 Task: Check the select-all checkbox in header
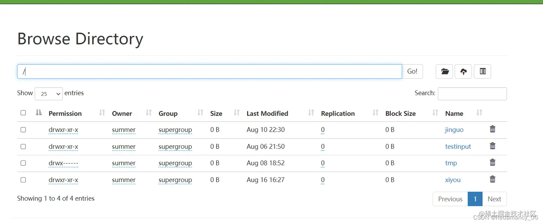pos(23,113)
